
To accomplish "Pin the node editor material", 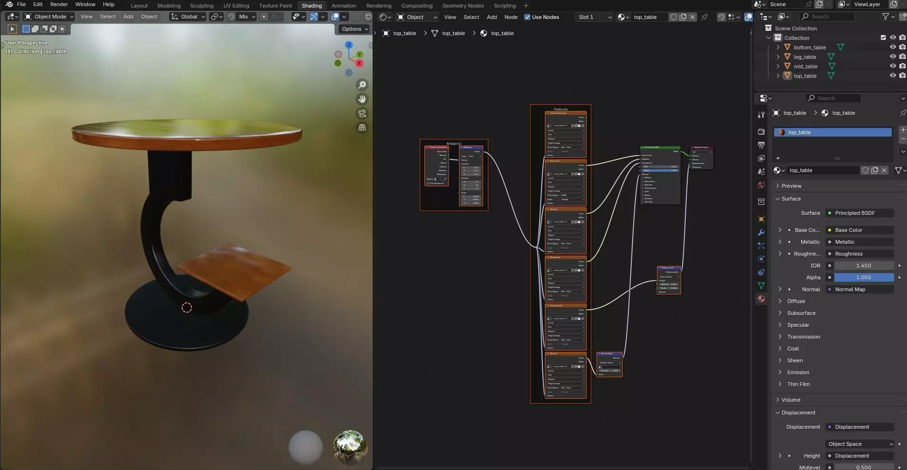I will click(x=704, y=17).
